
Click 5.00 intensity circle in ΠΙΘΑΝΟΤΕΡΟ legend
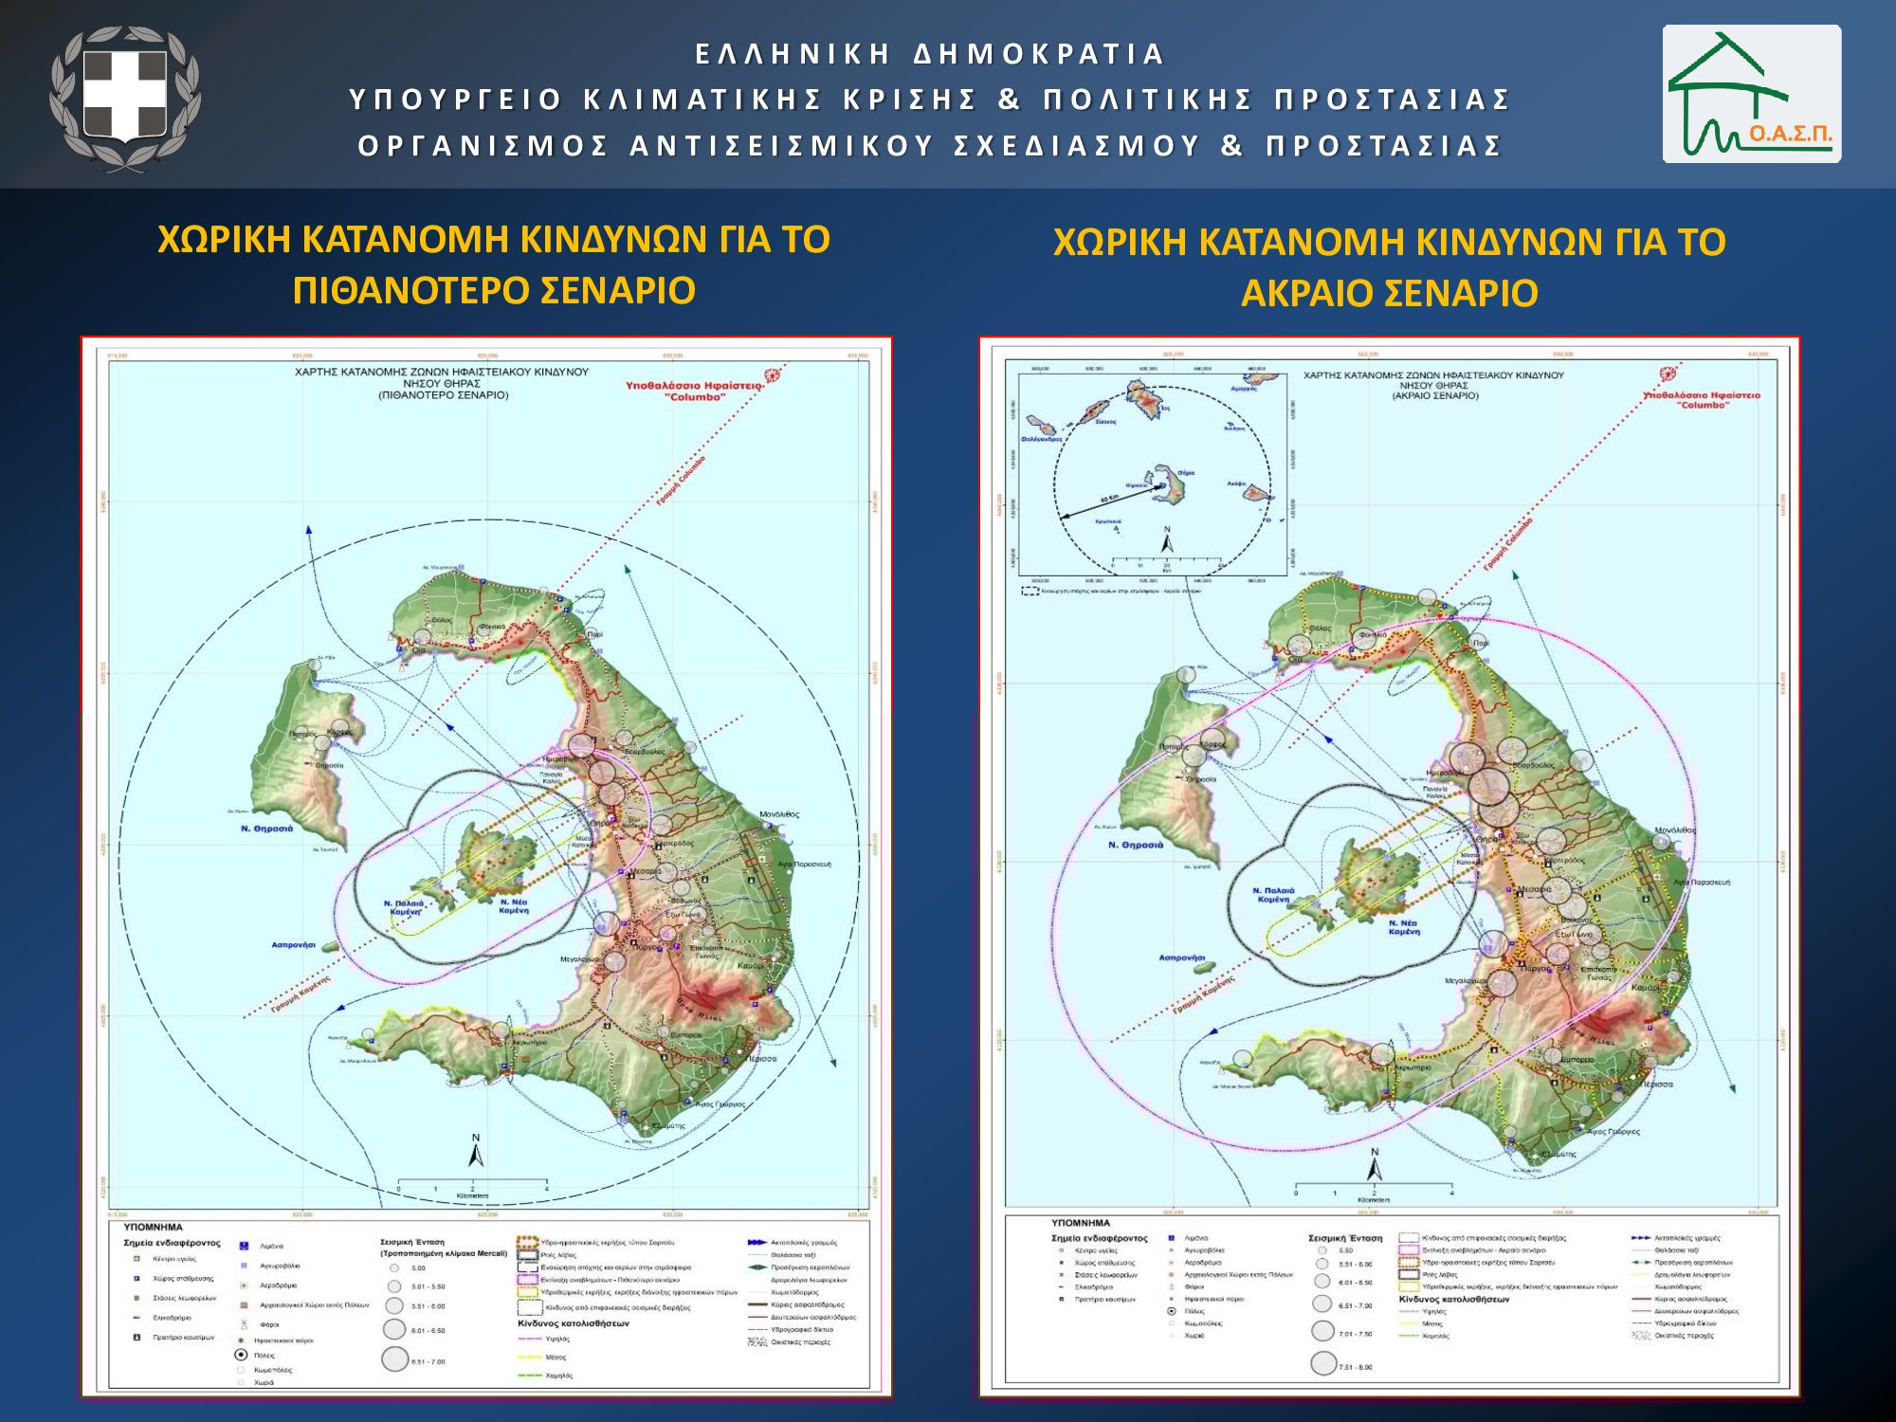tap(394, 1267)
